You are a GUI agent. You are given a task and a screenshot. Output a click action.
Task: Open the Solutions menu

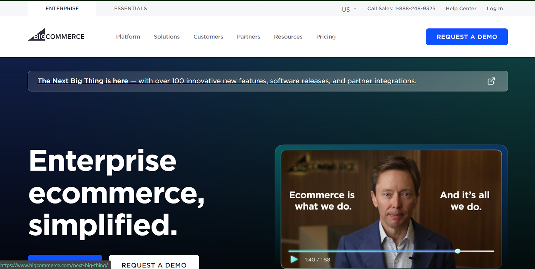[167, 37]
